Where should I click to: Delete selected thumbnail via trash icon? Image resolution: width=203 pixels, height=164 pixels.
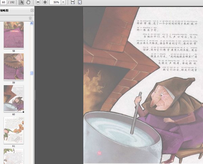tap(30, 18)
